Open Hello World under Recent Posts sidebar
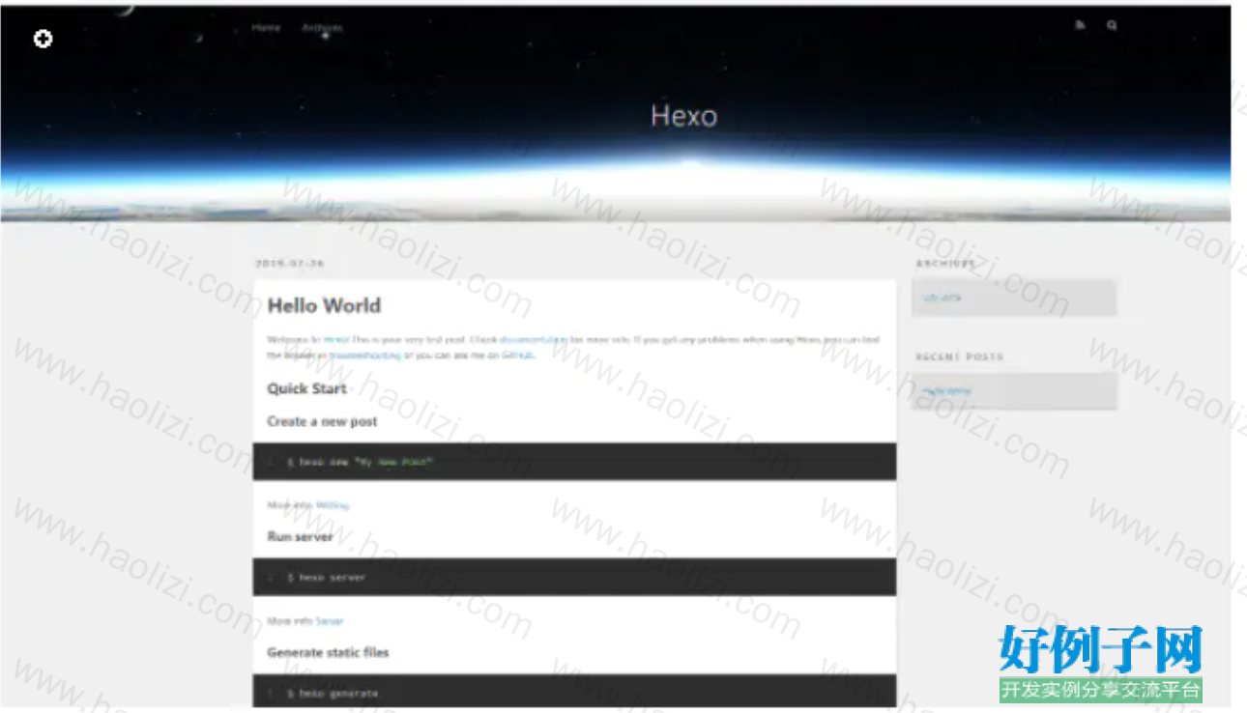This screenshot has height=713, width=1247. [947, 391]
